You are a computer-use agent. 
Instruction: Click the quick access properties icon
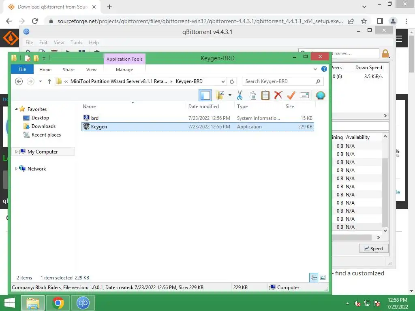tap(27, 58)
